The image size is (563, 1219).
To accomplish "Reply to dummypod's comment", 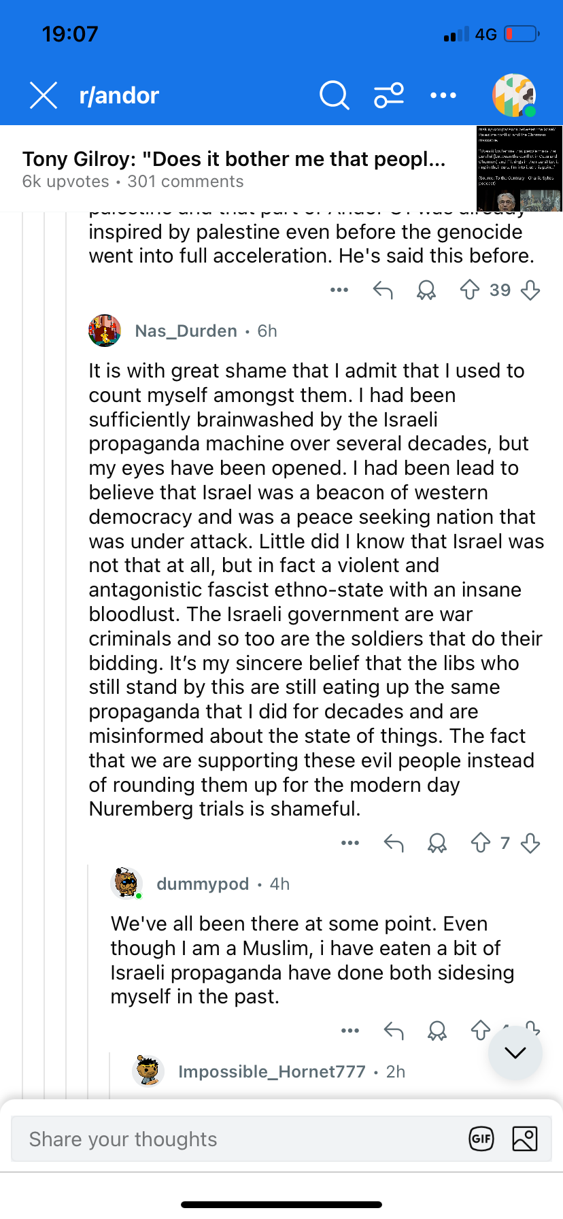I will click(394, 1031).
